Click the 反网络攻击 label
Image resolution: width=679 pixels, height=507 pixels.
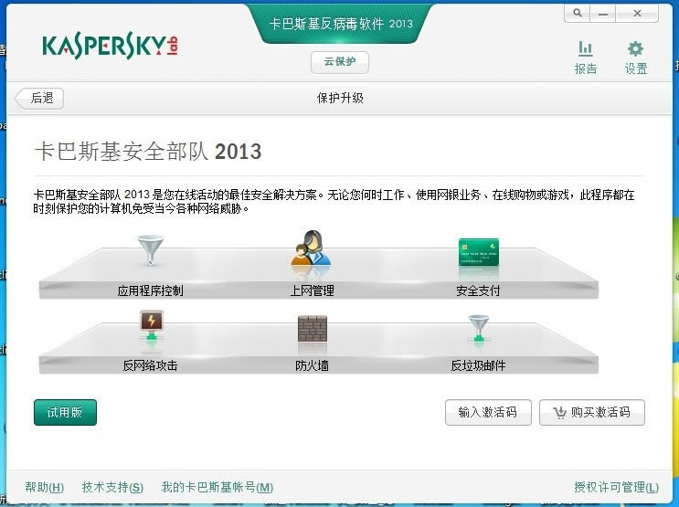pos(150,365)
